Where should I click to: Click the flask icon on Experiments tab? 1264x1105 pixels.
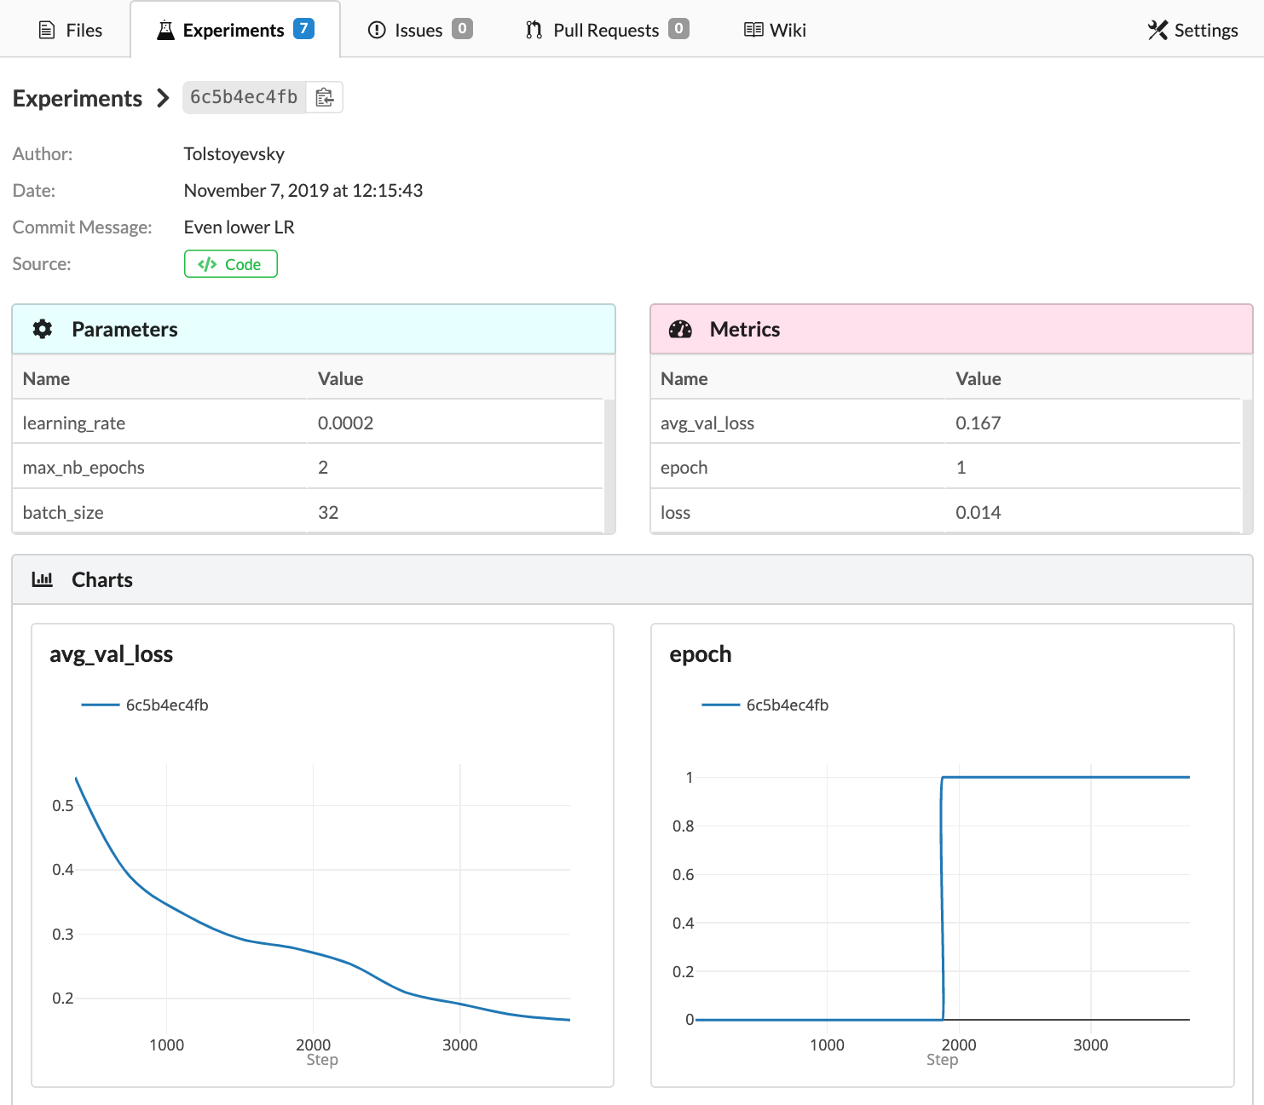tap(165, 30)
